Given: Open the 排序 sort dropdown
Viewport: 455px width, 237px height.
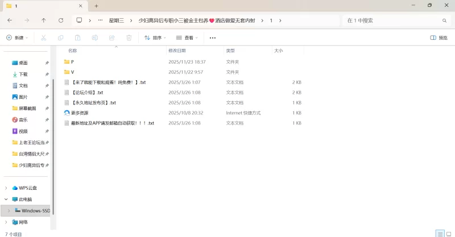Looking at the screenshot, I should click(x=155, y=38).
